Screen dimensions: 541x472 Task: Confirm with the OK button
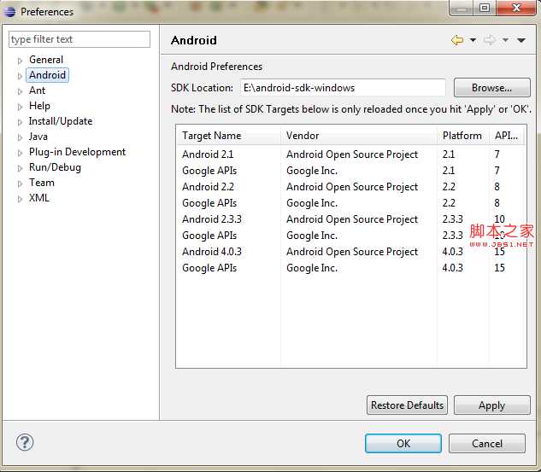tap(403, 443)
